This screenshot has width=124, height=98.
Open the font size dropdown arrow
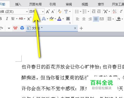coord(43,12)
